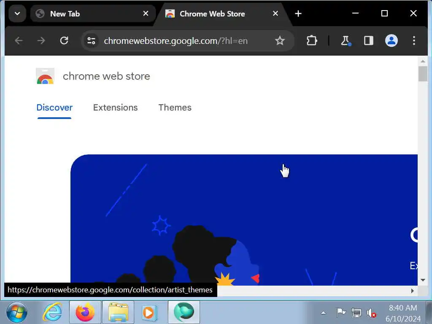The width and height of the screenshot is (432, 324).
Task: Open the Windows Start menu
Action: [17, 313]
